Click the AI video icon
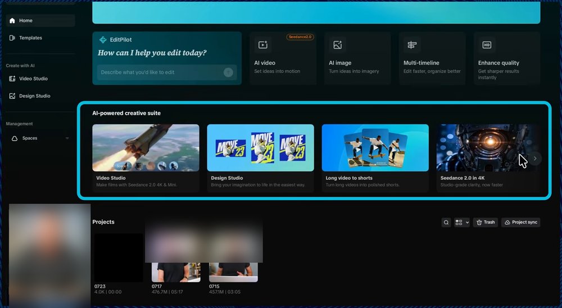The image size is (562, 308). 263,45
